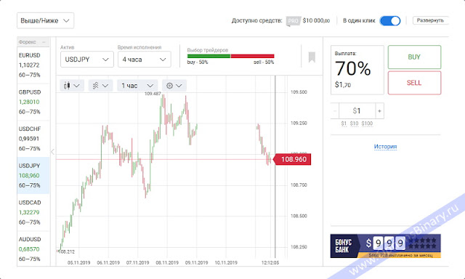This screenshot has height=279, width=465.
Task: Open the 1 час timeframe dropdown
Action: pos(137,86)
